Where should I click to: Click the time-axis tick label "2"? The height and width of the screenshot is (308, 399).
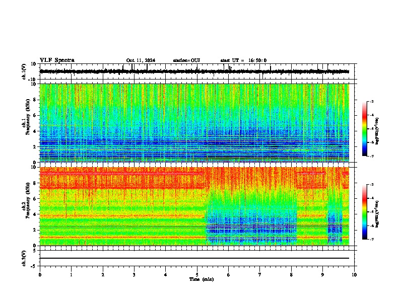103,275
